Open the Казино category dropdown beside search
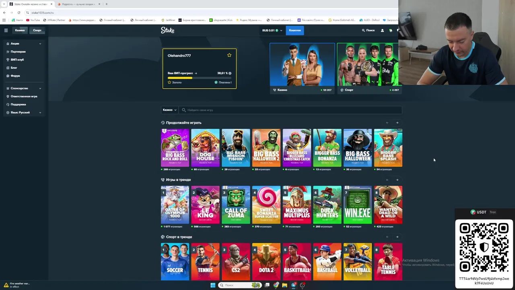The height and width of the screenshot is (290, 515). pos(169,110)
